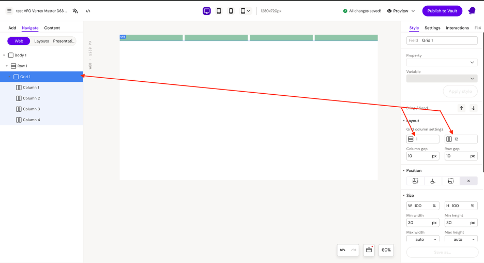
Task: Click the send backward down arrow
Action: click(x=473, y=108)
